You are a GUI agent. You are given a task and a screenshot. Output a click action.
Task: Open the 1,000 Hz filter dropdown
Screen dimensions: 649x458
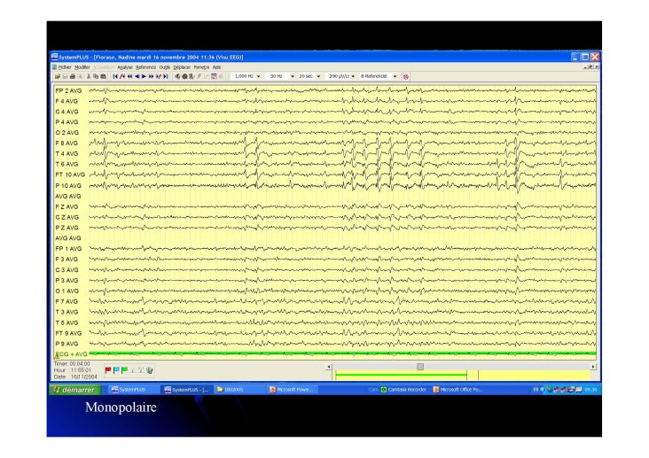coord(258,76)
